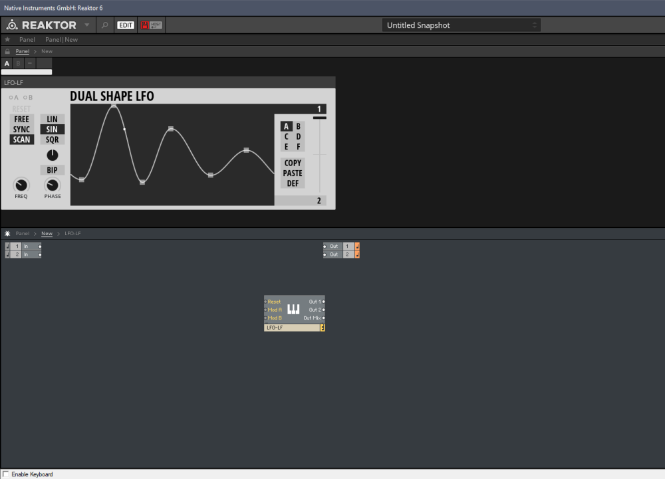Click the small knob below SQR
This screenshot has height=479, width=665.
click(x=52, y=155)
